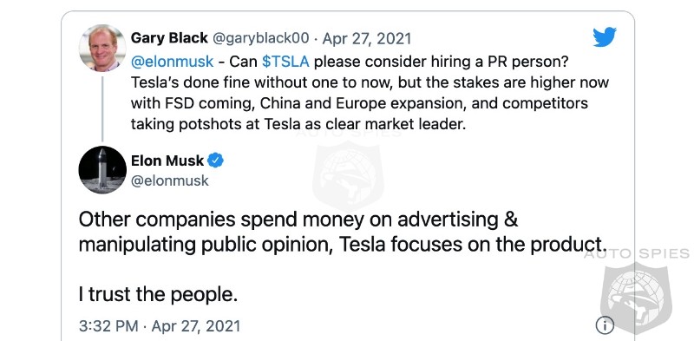This screenshot has width=694, height=341.
Task: Open the @elonmusk mention link in Gary's tweet
Action: [172, 62]
